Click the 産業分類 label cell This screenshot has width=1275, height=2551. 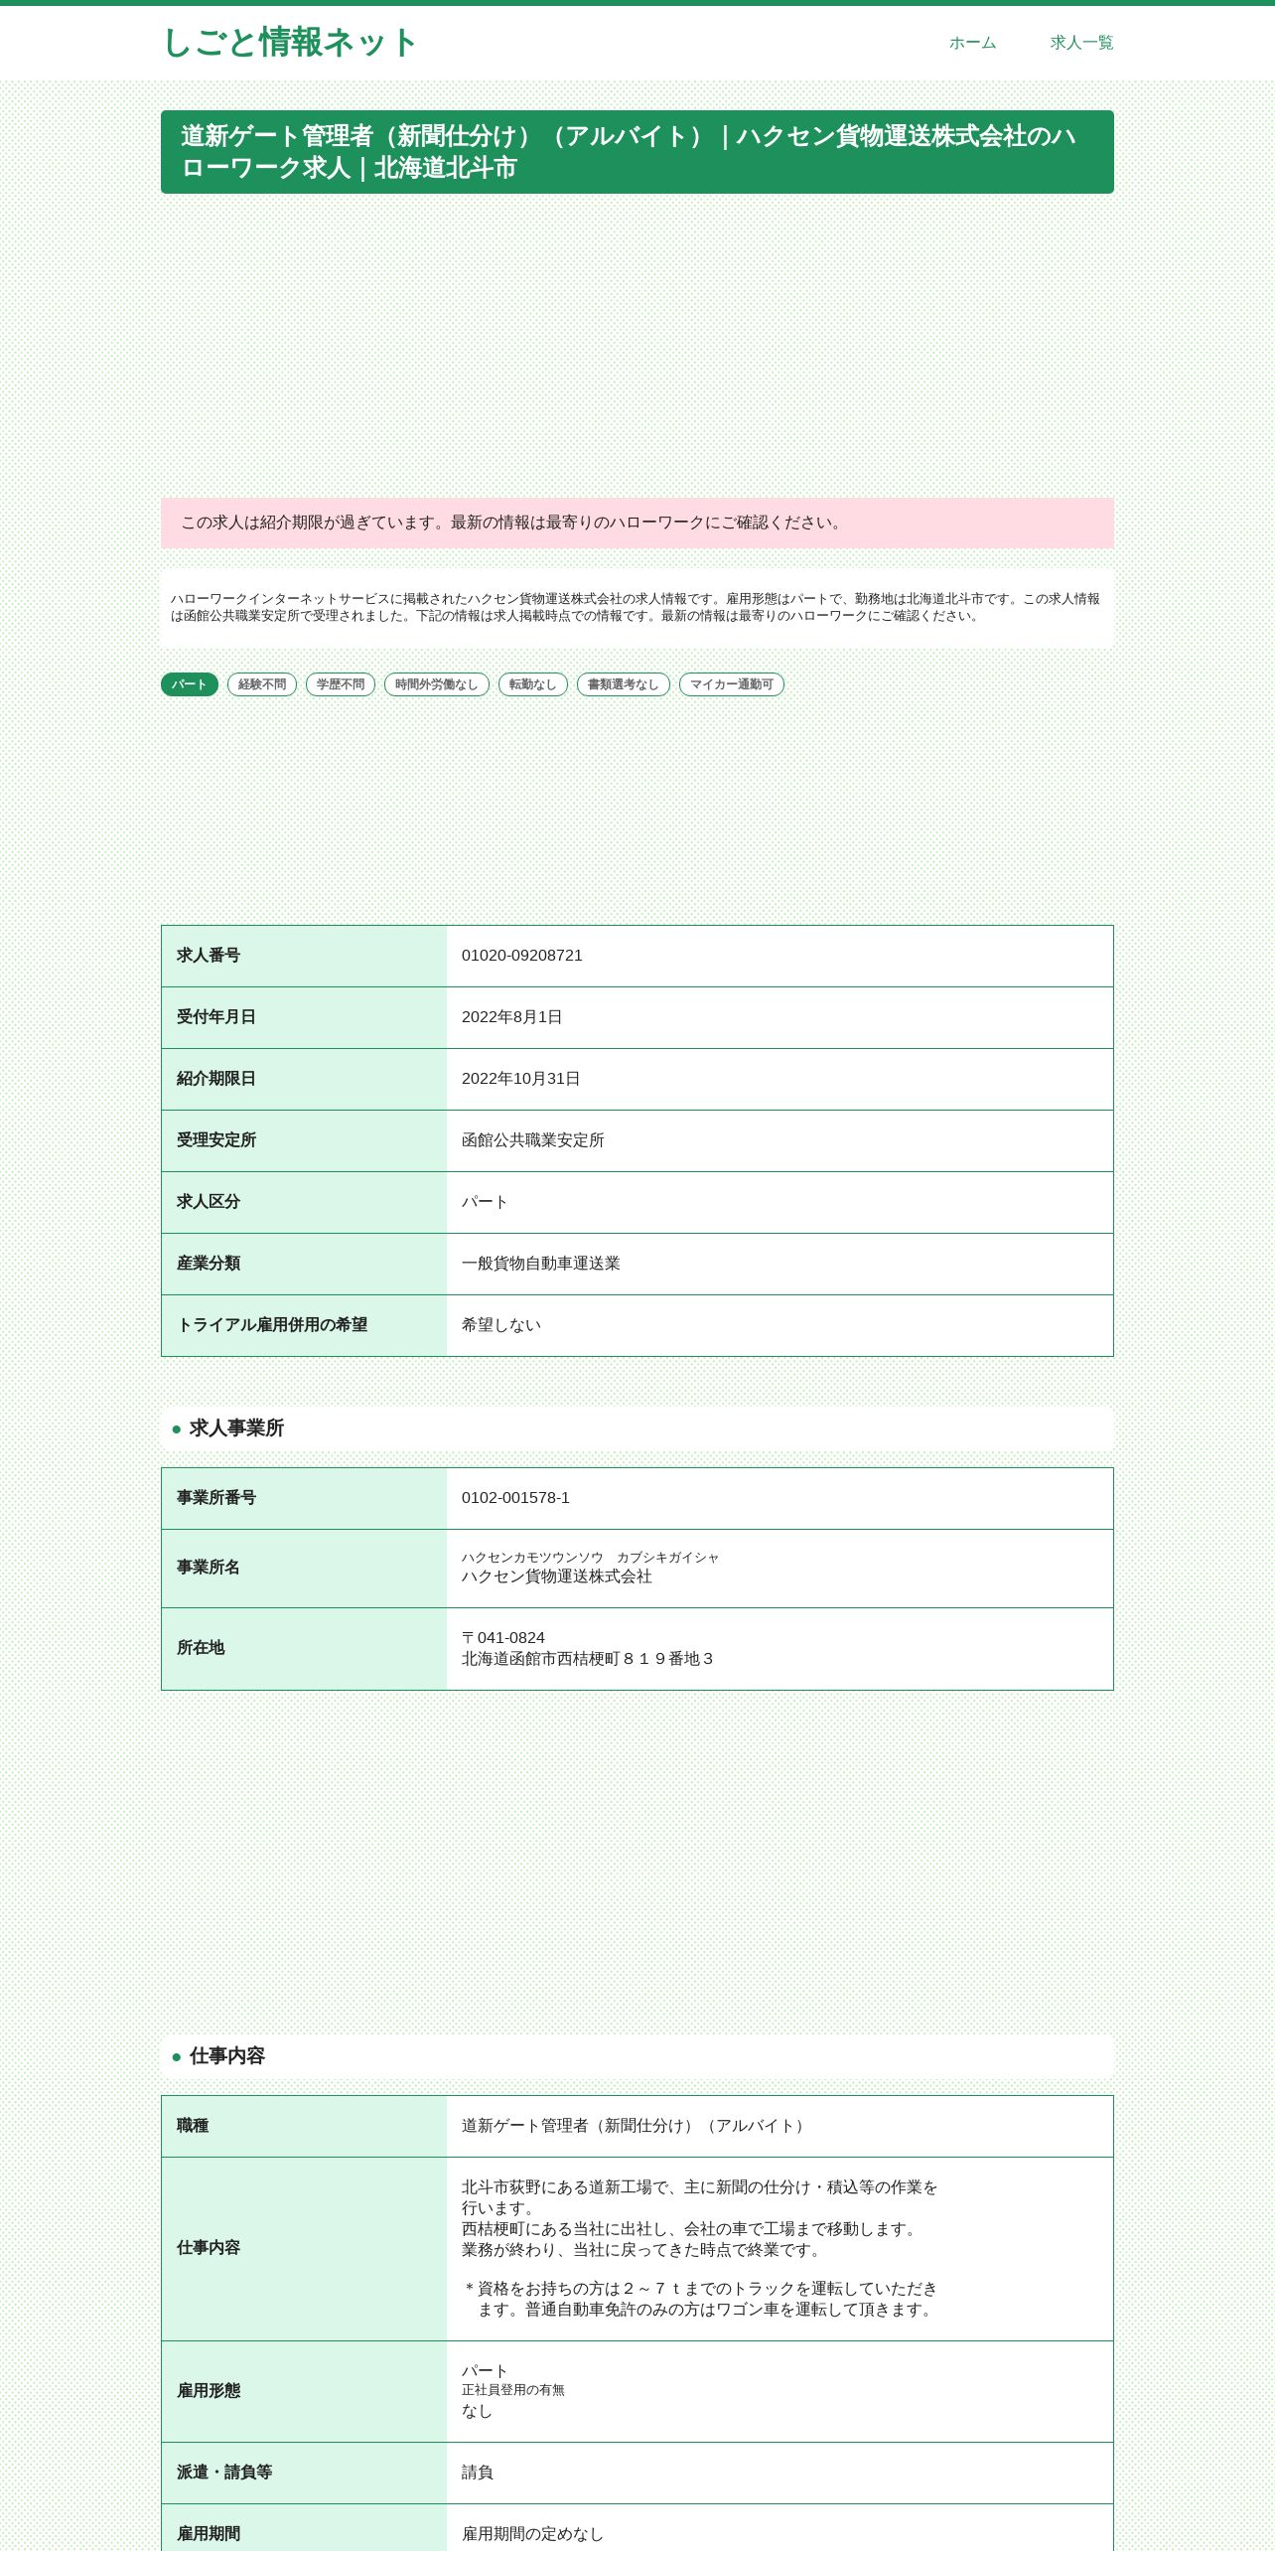click(x=304, y=1264)
